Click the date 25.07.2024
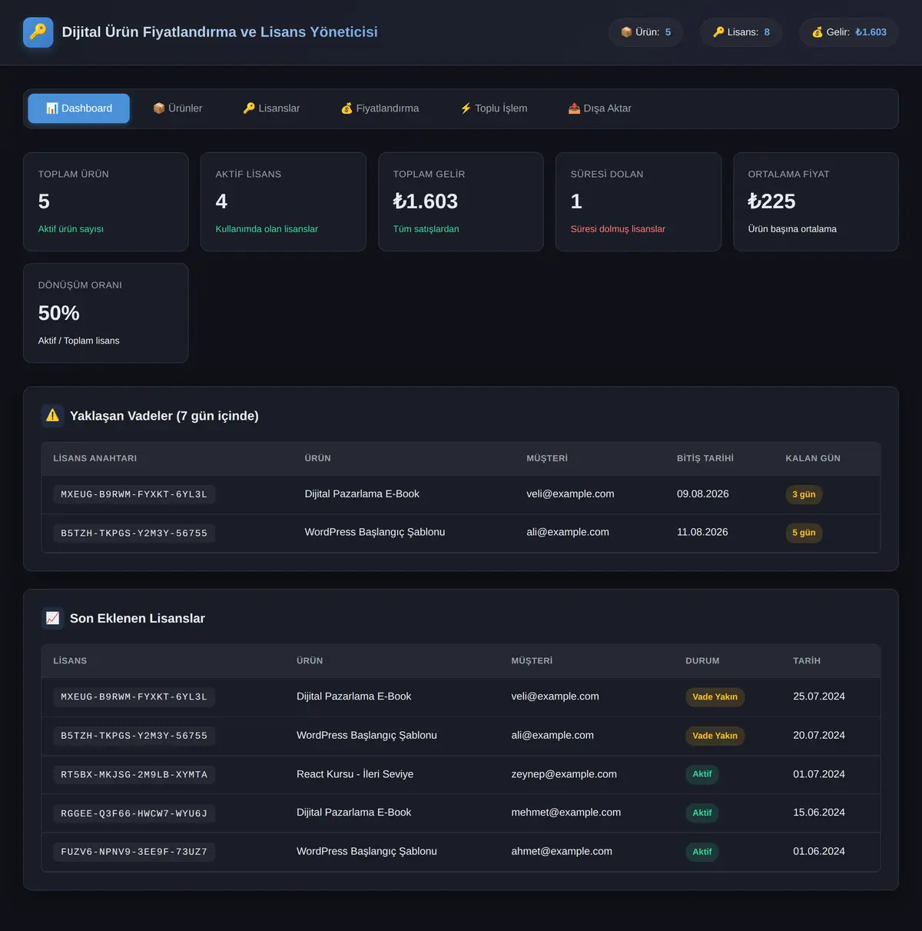Viewport: 922px width, 931px height. coord(819,697)
